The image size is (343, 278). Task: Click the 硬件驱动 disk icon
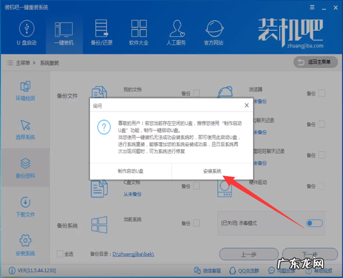pyautogui.click(x=225, y=188)
